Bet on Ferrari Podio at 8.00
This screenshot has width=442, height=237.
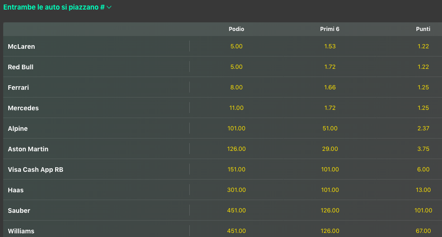(x=236, y=88)
